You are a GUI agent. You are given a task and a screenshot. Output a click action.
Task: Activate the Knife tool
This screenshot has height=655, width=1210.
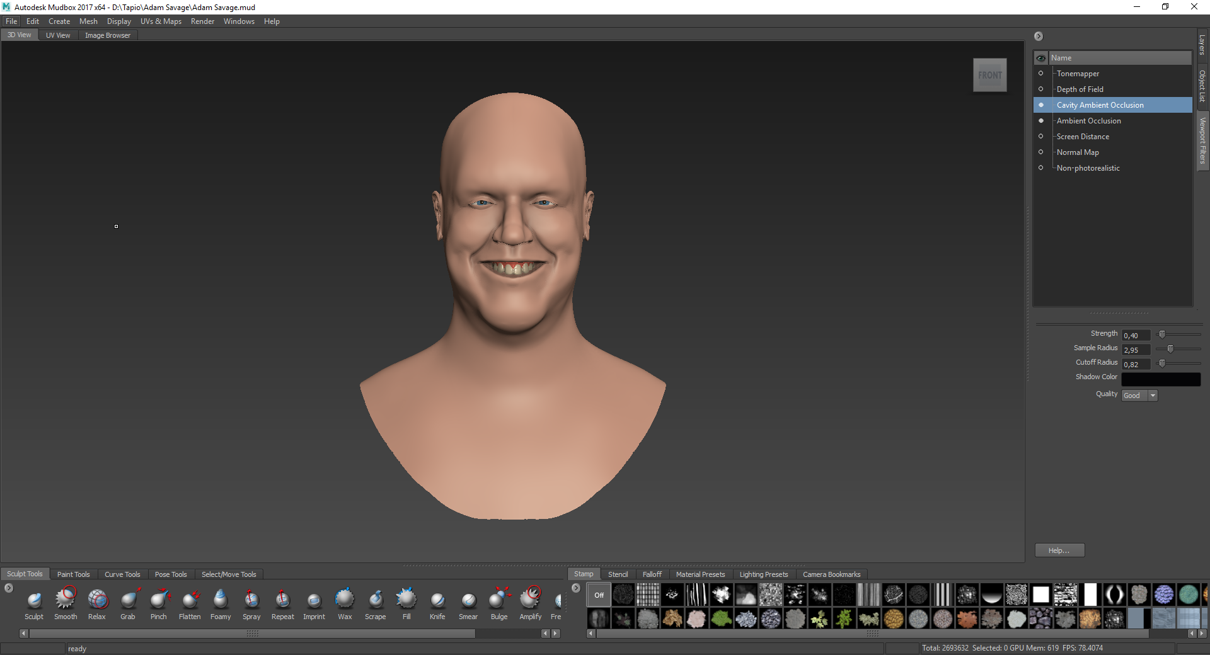pos(437,600)
